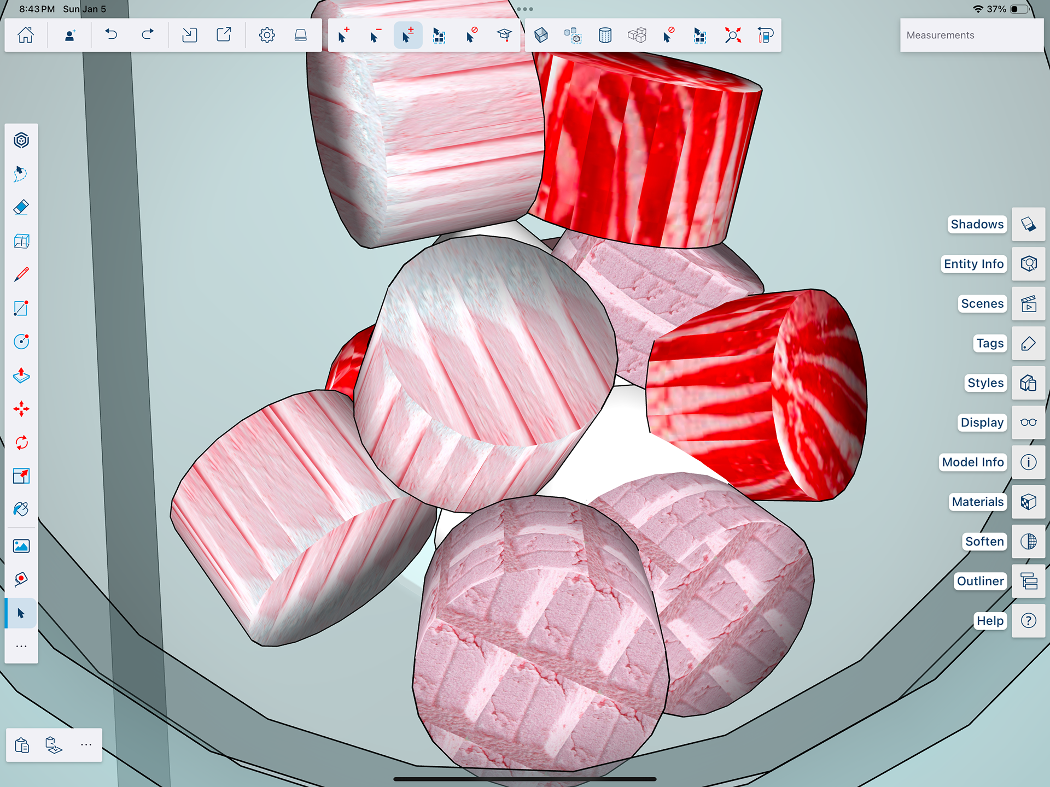The width and height of the screenshot is (1050, 787).
Task: Expand more options in clipboard bar
Action: (86, 745)
